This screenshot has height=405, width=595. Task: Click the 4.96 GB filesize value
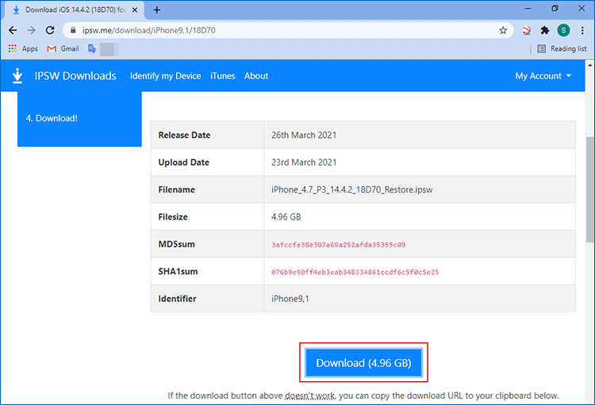pos(286,217)
